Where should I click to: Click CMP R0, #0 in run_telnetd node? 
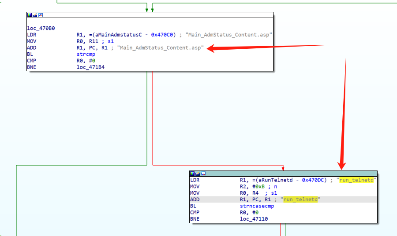pyautogui.click(x=225, y=213)
